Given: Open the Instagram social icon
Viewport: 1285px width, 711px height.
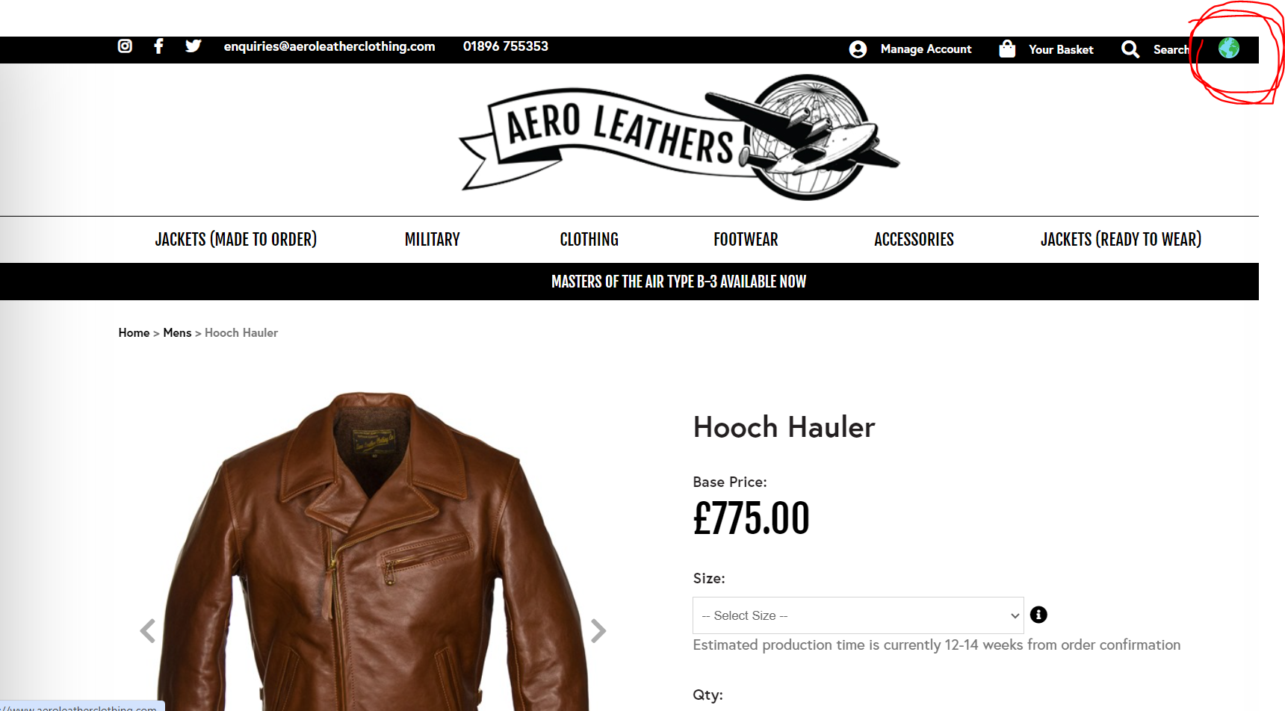Looking at the screenshot, I should [x=125, y=46].
